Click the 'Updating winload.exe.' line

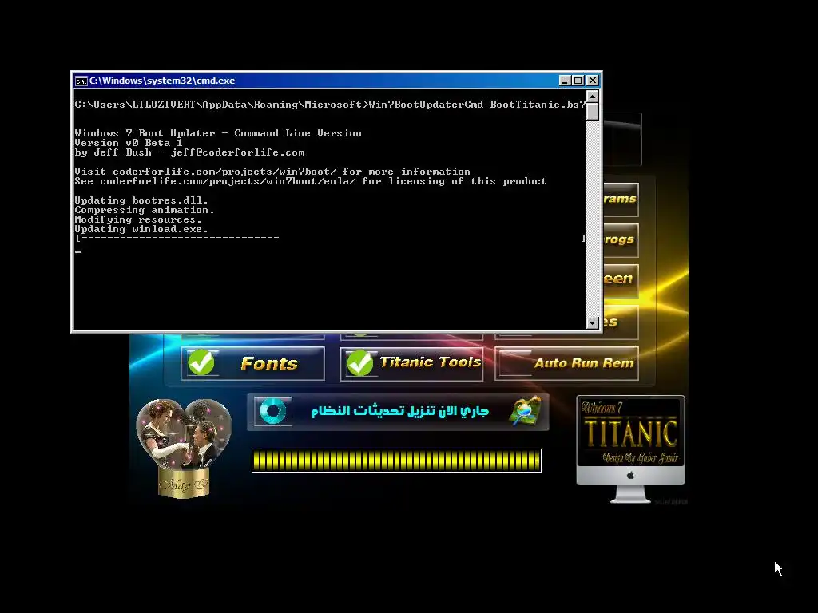point(141,229)
